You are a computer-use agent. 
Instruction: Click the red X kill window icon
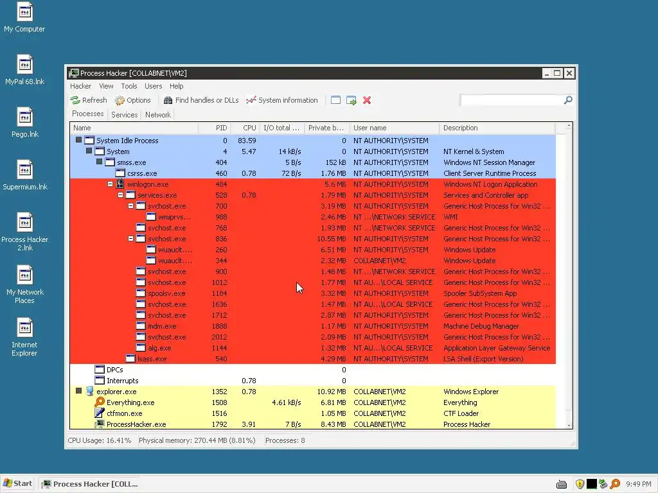(x=367, y=100)
